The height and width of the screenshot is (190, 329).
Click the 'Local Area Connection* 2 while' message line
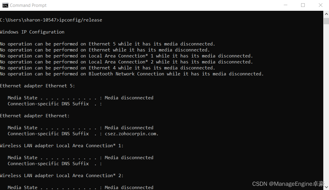(126, 62)
